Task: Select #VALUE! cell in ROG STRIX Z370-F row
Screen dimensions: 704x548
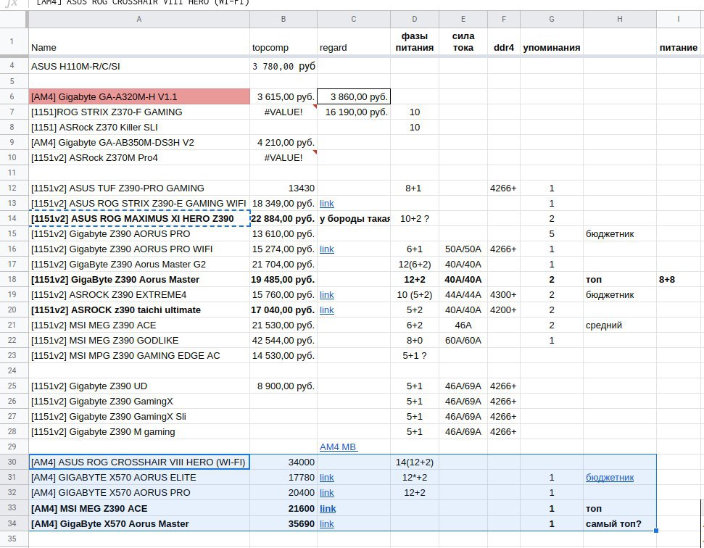Action: tap(283, 112)
